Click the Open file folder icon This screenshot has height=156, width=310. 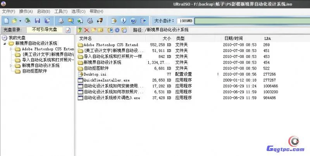point(15,21)
